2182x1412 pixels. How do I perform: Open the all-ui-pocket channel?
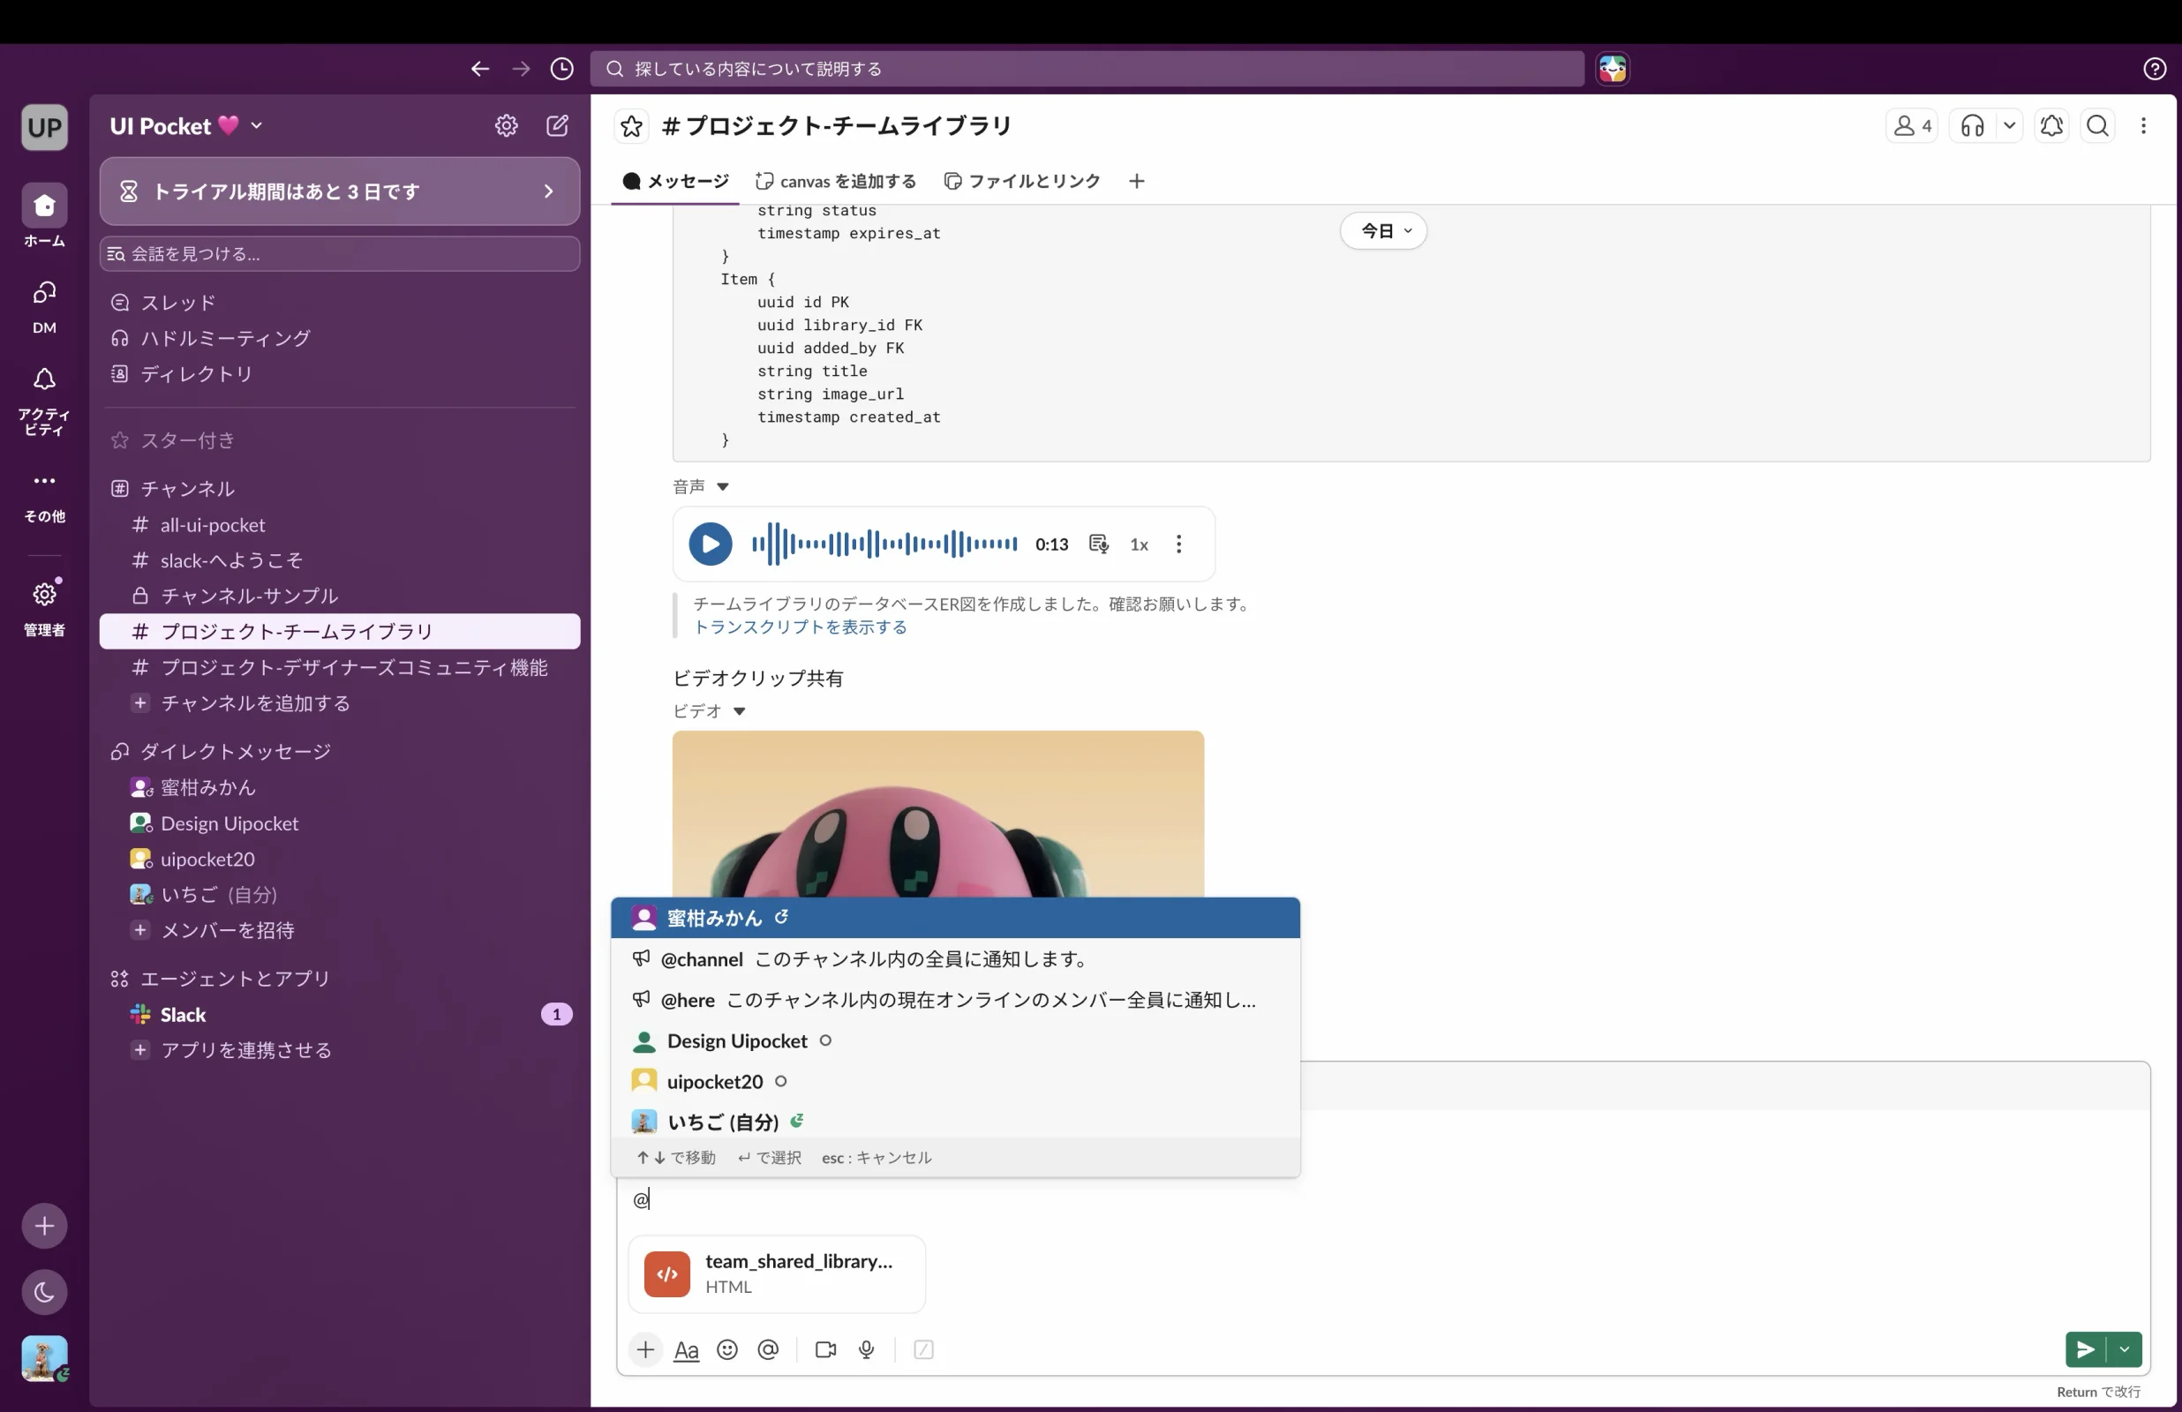[339, 524]
